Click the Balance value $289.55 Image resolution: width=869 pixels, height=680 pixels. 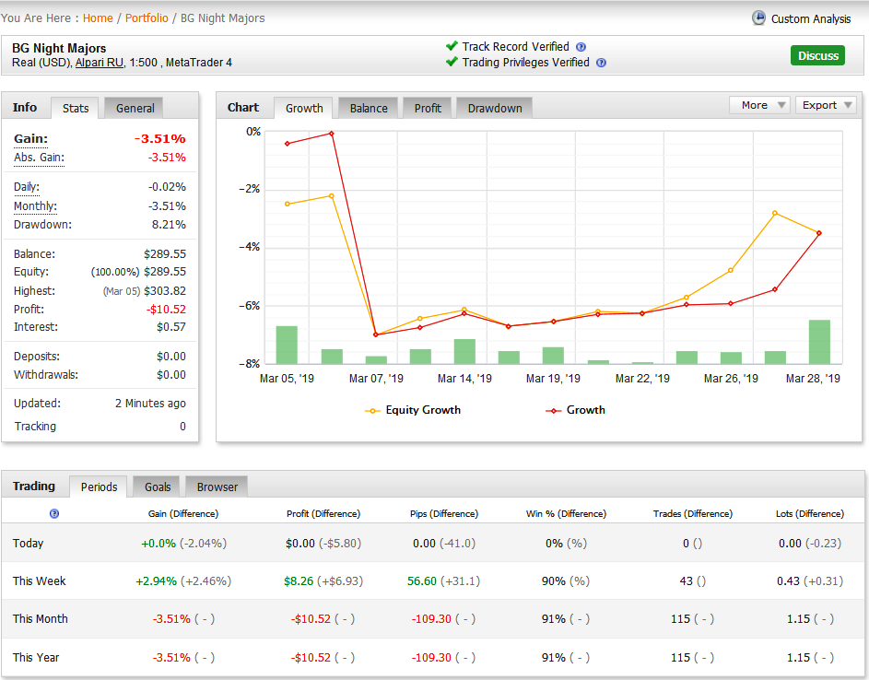point(165,253)
